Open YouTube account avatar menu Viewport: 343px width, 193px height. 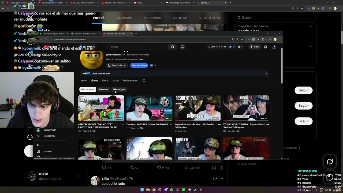point(274,47)
